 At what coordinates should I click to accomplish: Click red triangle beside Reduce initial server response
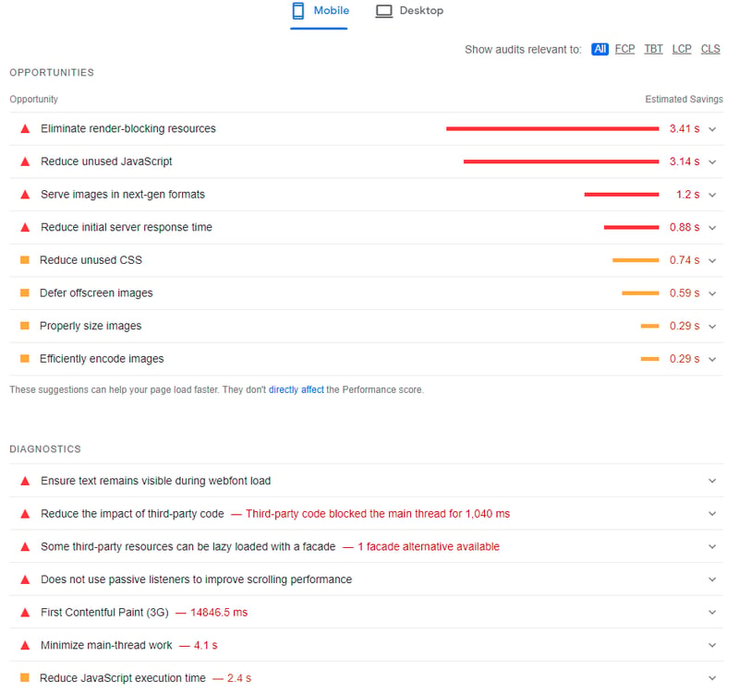coord(26,228)
